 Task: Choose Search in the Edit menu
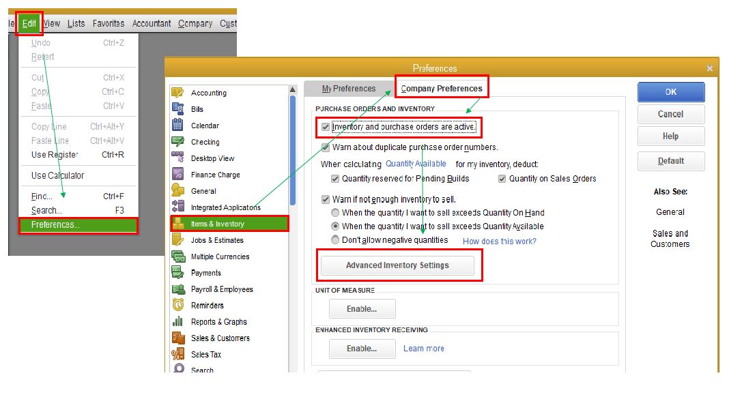click(x=79, y=211)
